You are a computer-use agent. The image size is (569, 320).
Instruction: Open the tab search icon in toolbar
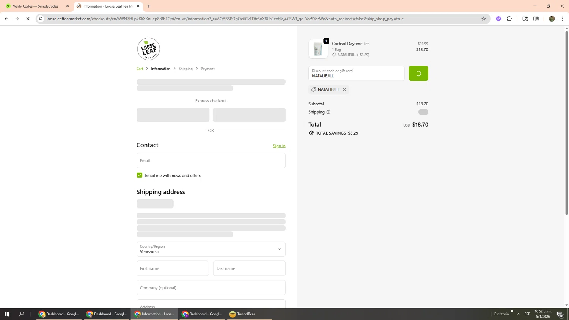point(525,19)
